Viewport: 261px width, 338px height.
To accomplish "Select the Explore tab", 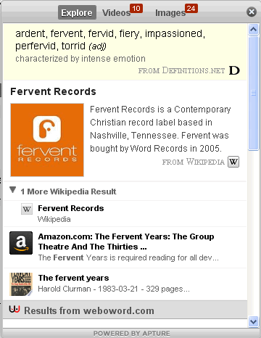I will pyautogui.click(x=77, y=12).
